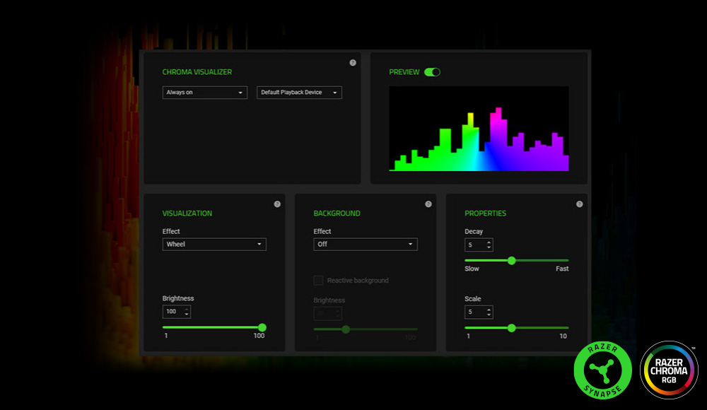This screenshot has width=707, height=410.
Task: Click the Razer Synapse logo badge
Action: pos(602,370)
